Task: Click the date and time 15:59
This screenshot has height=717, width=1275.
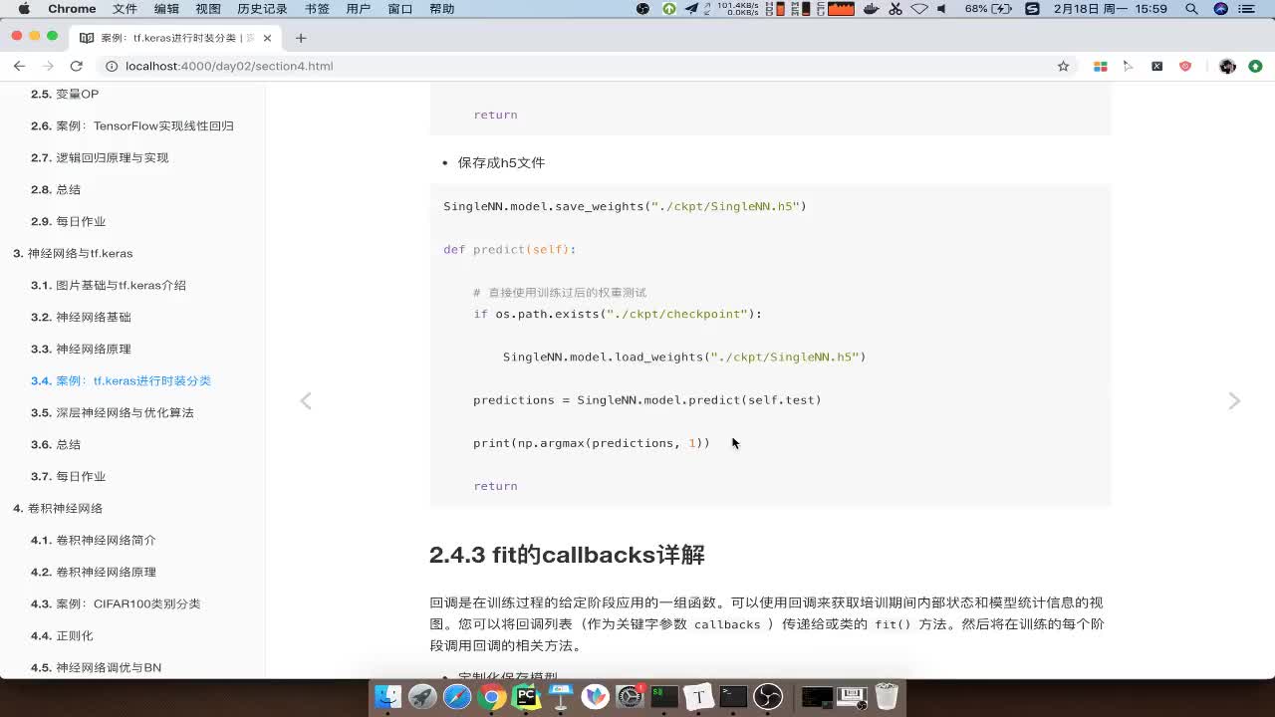Action: coord(1112,9)
